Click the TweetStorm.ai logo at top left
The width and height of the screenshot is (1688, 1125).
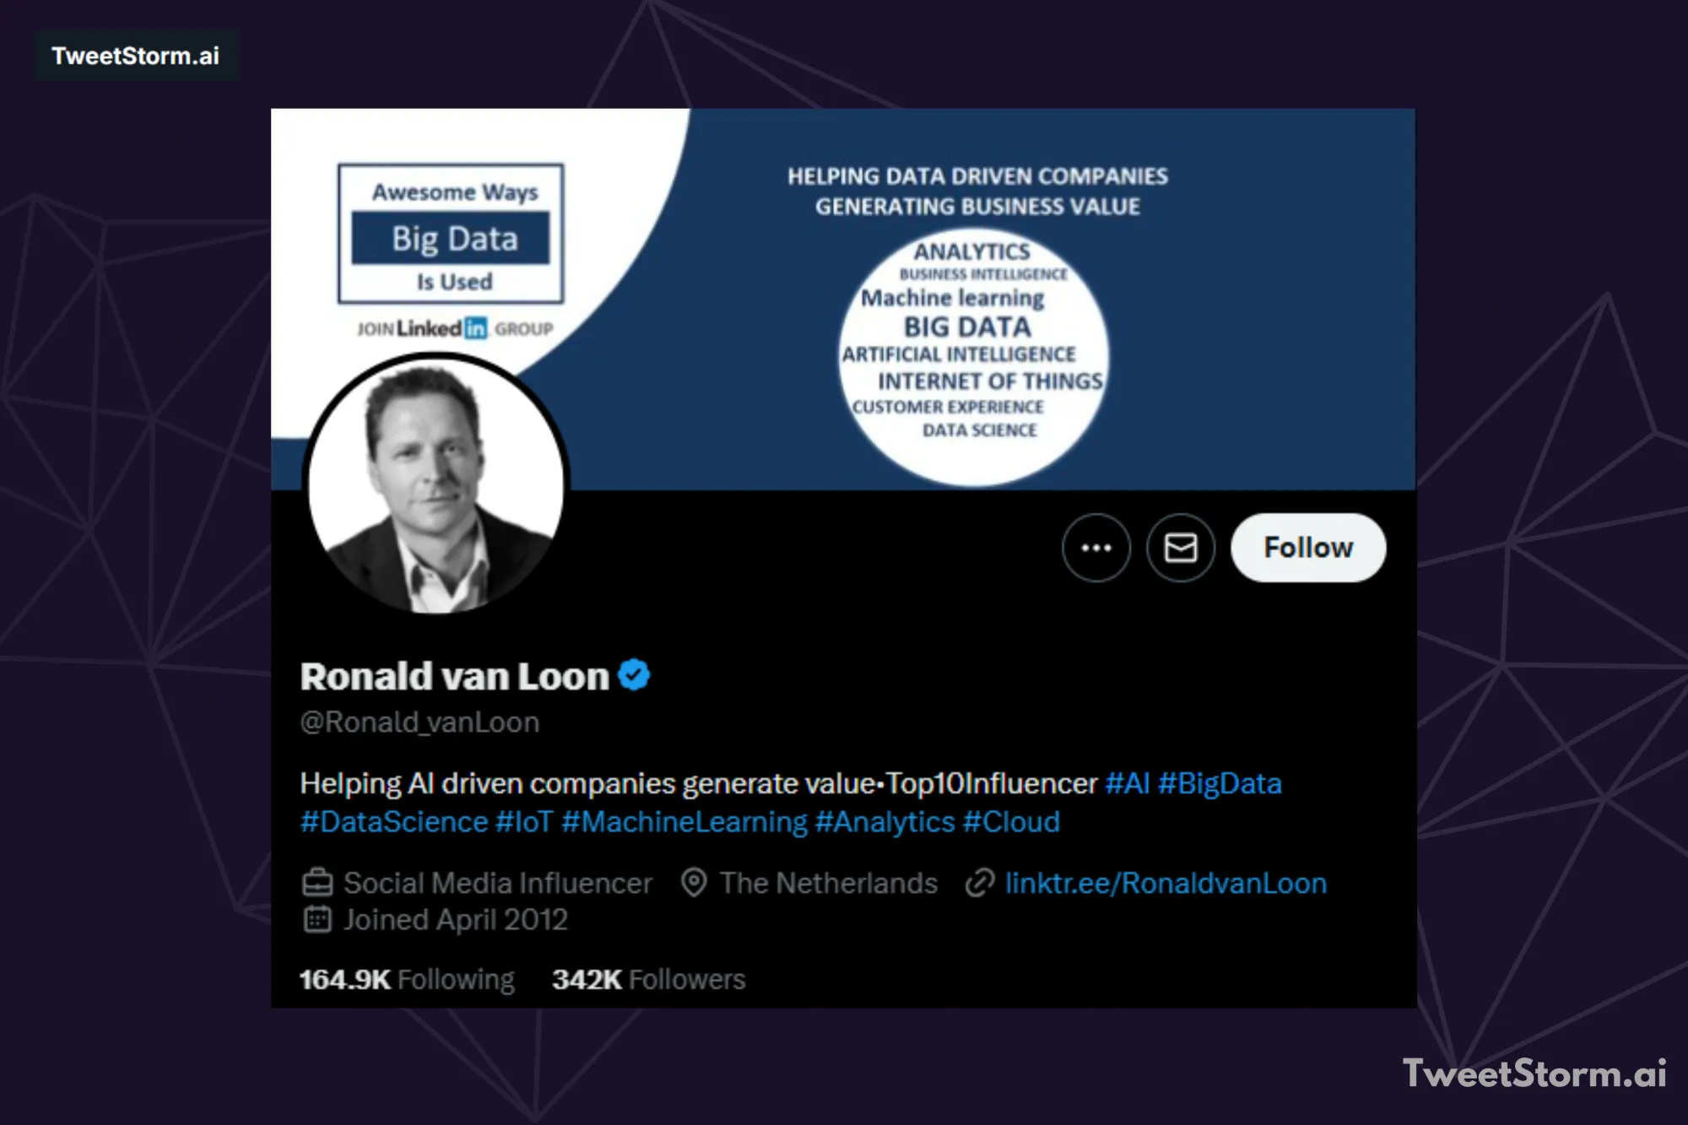point(135,56)
